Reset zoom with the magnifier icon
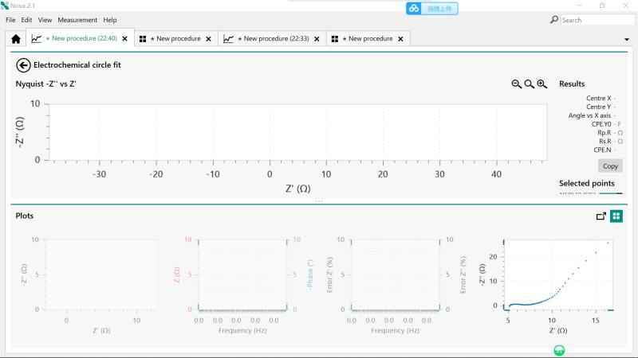 (x=529, y=84)
